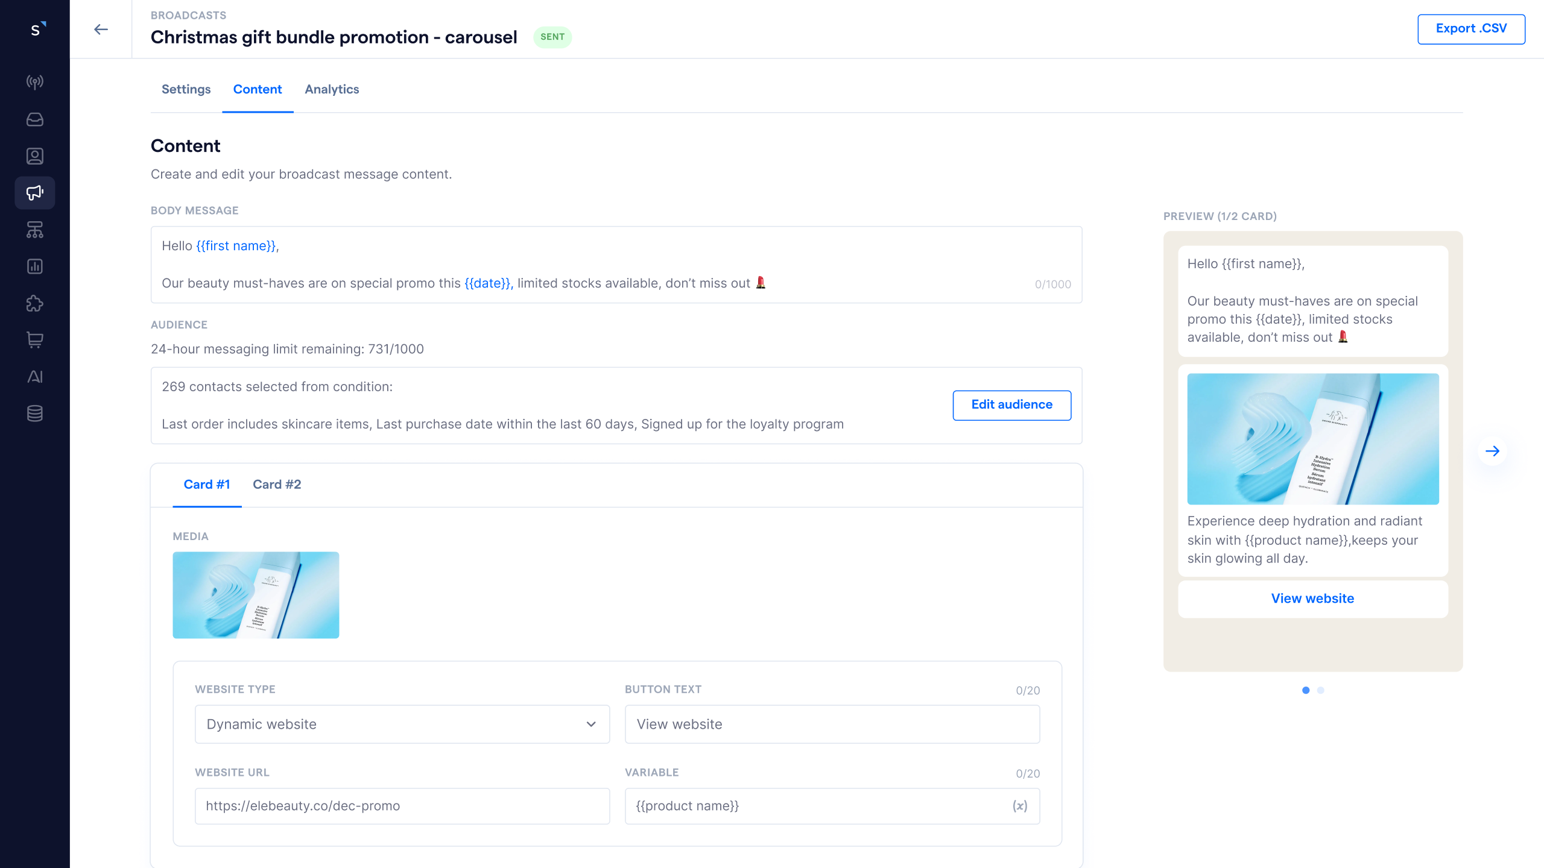The width and height of the screenshot is (1544, 868).
Task: Switch to the Analytics tab
Action: 332,89
